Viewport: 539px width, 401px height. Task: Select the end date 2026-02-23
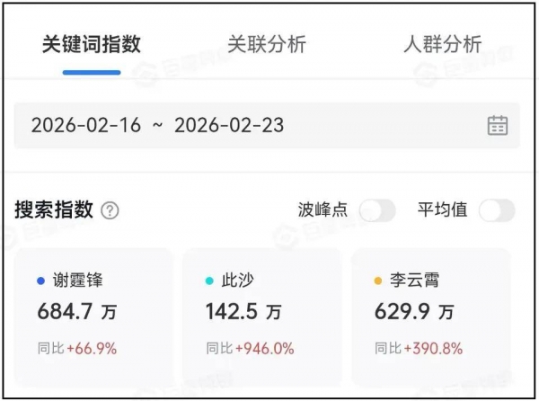pos(229,125)
